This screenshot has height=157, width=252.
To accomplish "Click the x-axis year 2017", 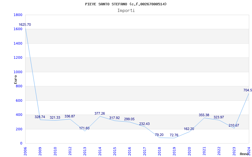I will click(145, 151).
